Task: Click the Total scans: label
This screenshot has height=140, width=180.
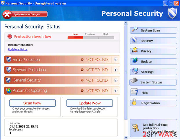Action: coord(16,130)
